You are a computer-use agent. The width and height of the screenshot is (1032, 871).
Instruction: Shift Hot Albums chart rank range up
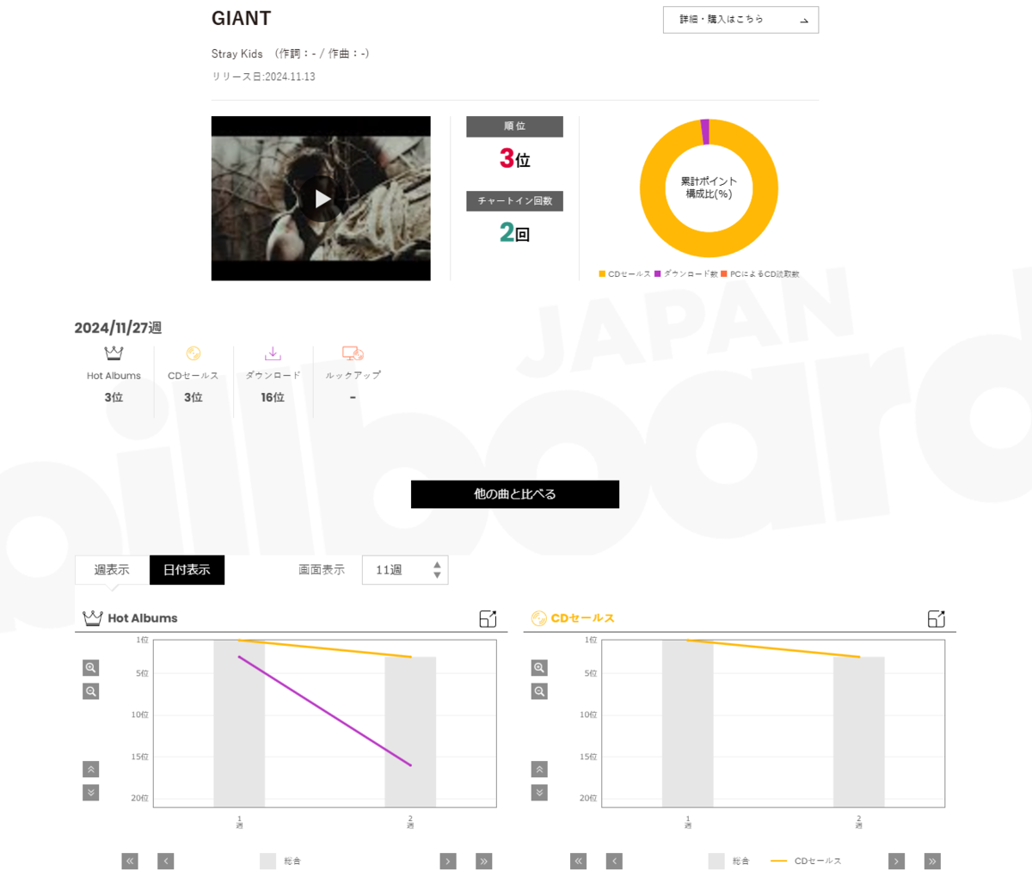(x=91, y=770)
